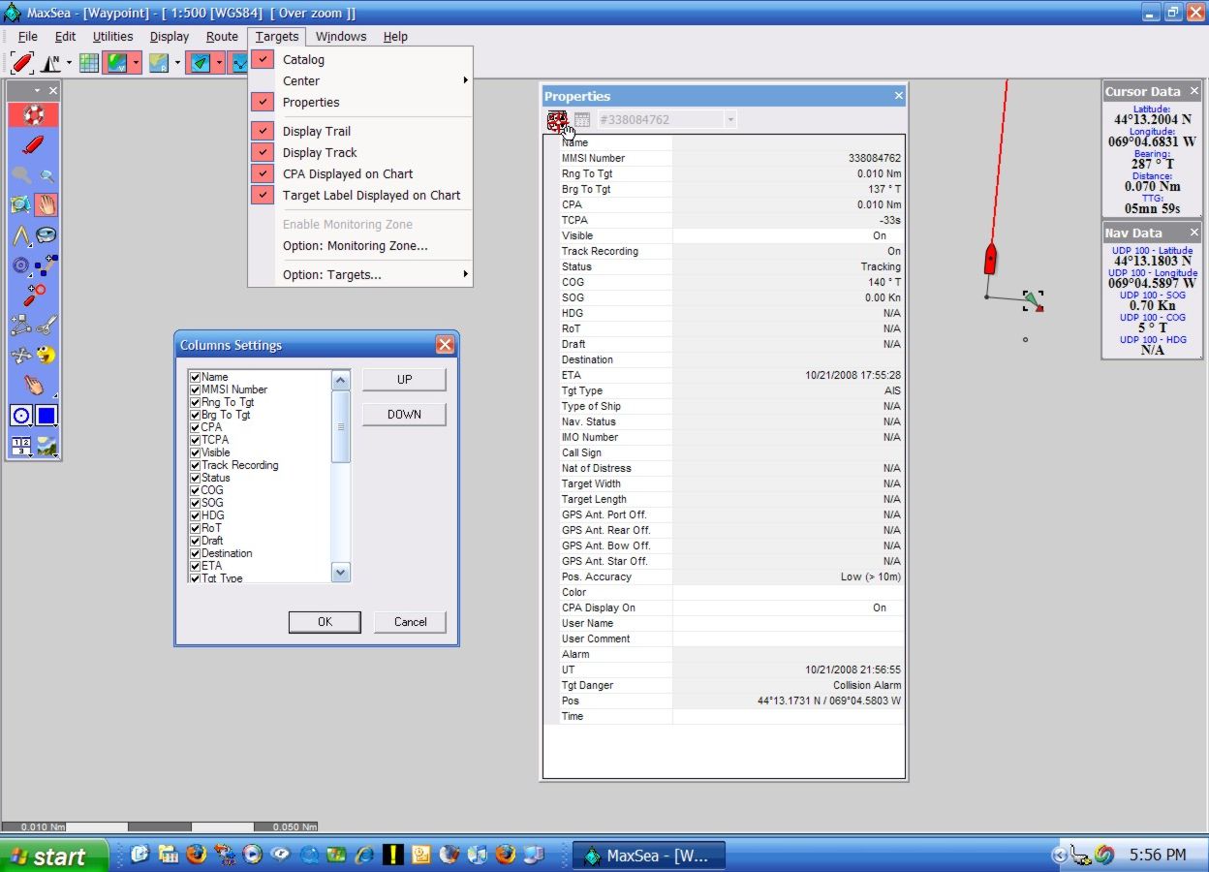Open the raster chart icon dropdown arrow

[177, 63]
